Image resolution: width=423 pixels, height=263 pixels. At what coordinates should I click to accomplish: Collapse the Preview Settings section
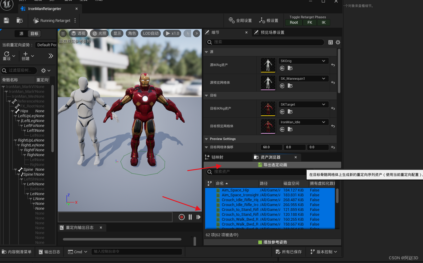207,139
